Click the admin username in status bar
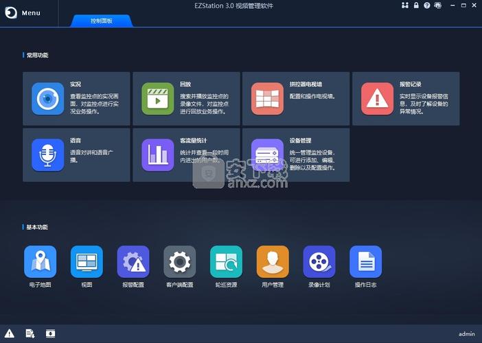Viewport: 482px width, 343px height. [x=467, y=334]
